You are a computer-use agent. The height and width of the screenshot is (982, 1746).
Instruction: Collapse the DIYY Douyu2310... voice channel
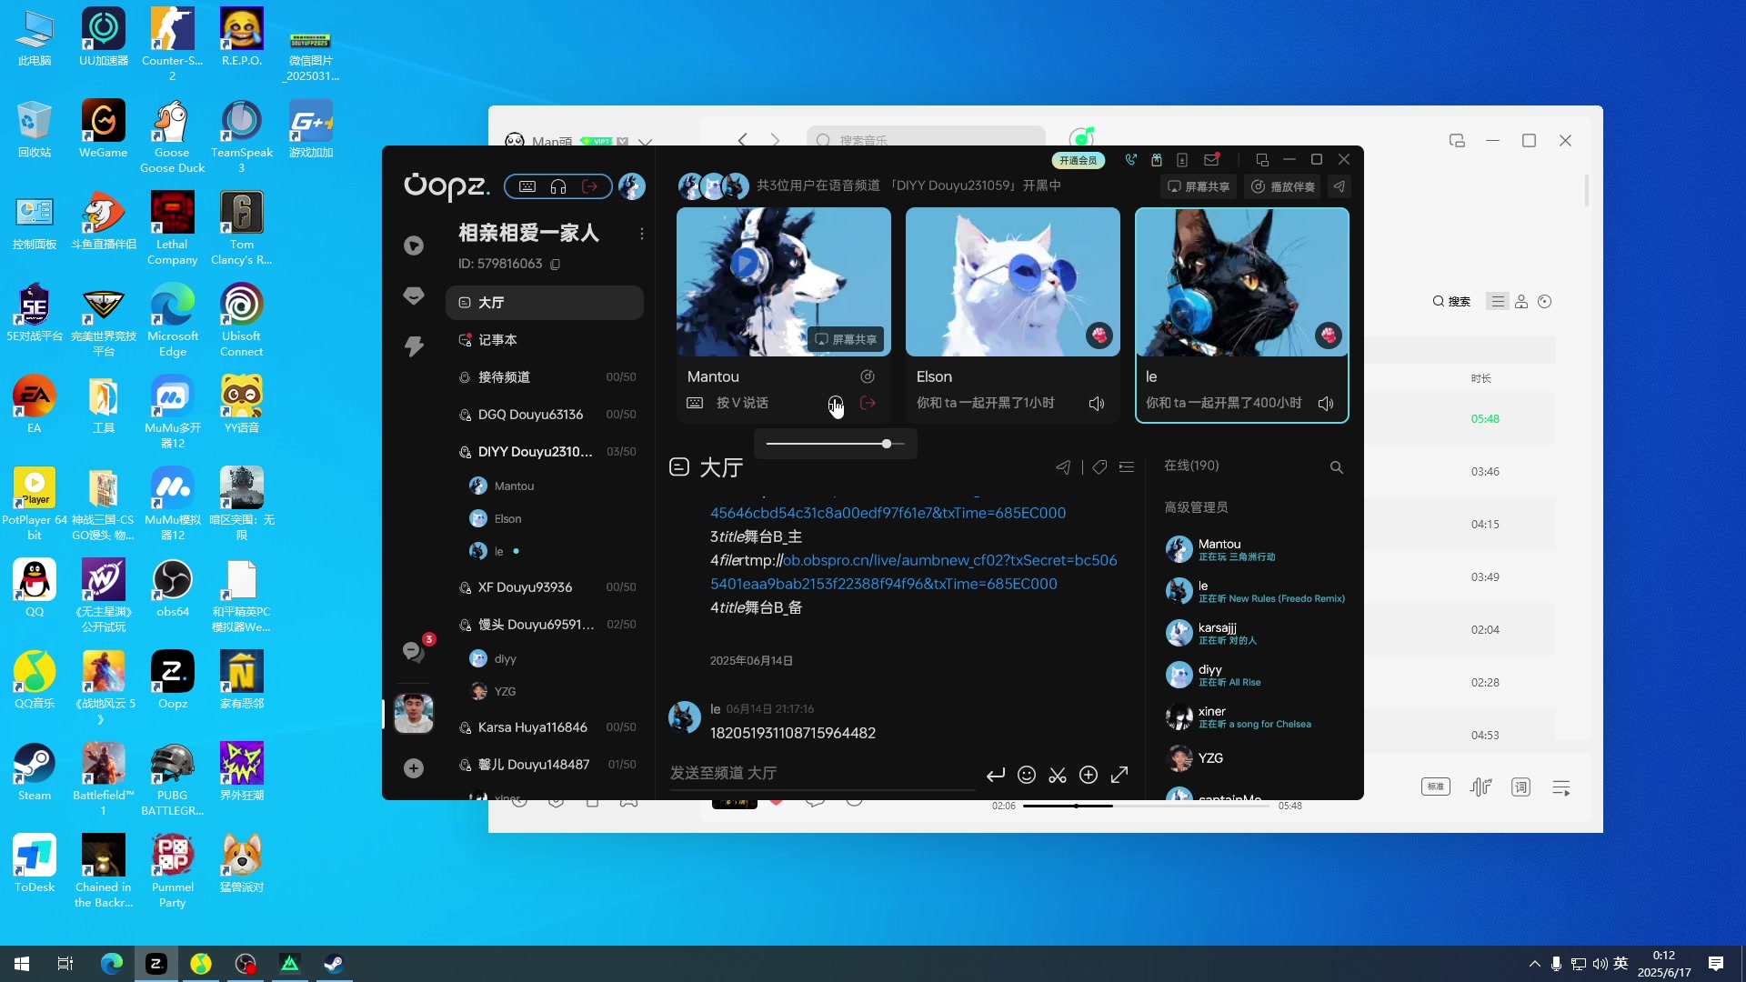[x=545, y=452]
